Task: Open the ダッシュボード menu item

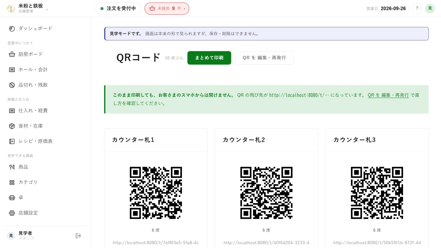Action: 46,29
